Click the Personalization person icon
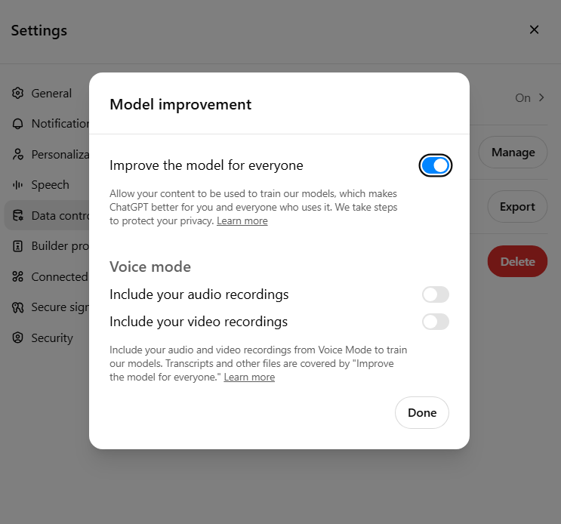Image resolution: width=561 pixels, height=524 pixels. click(18, 155)
